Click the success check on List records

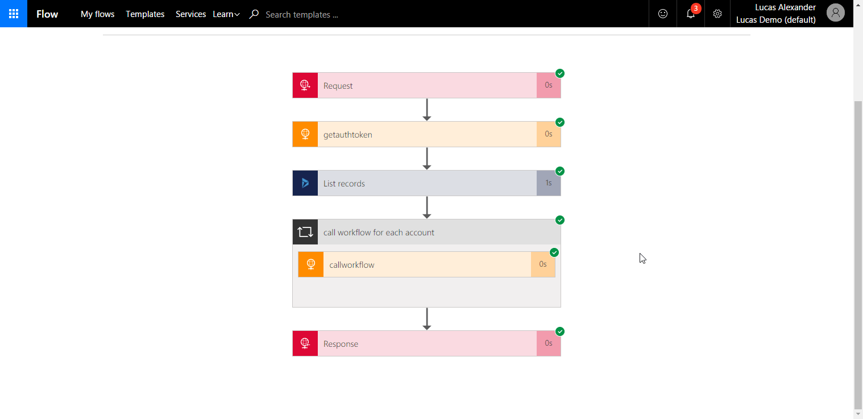tap(560, 171)
